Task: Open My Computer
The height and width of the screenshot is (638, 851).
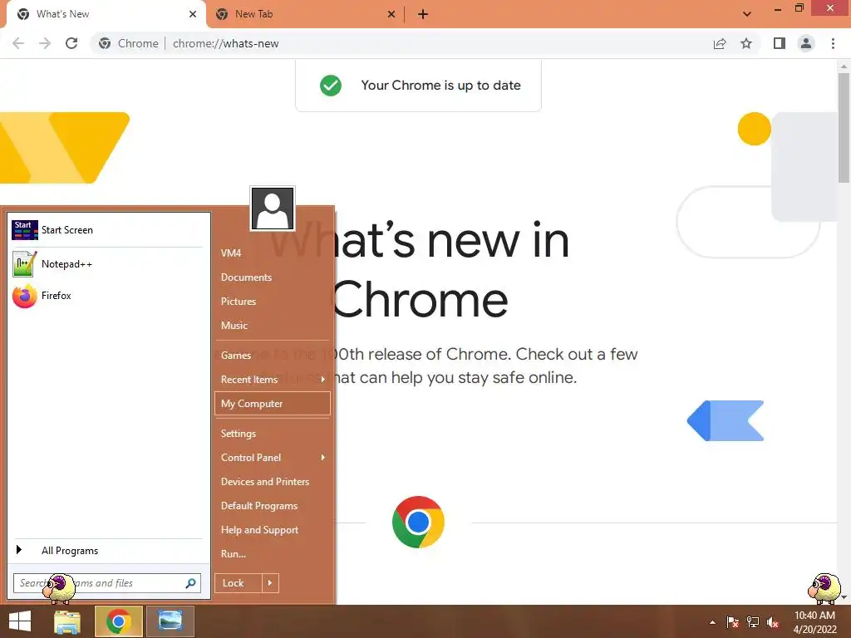Action: [272, 404]
